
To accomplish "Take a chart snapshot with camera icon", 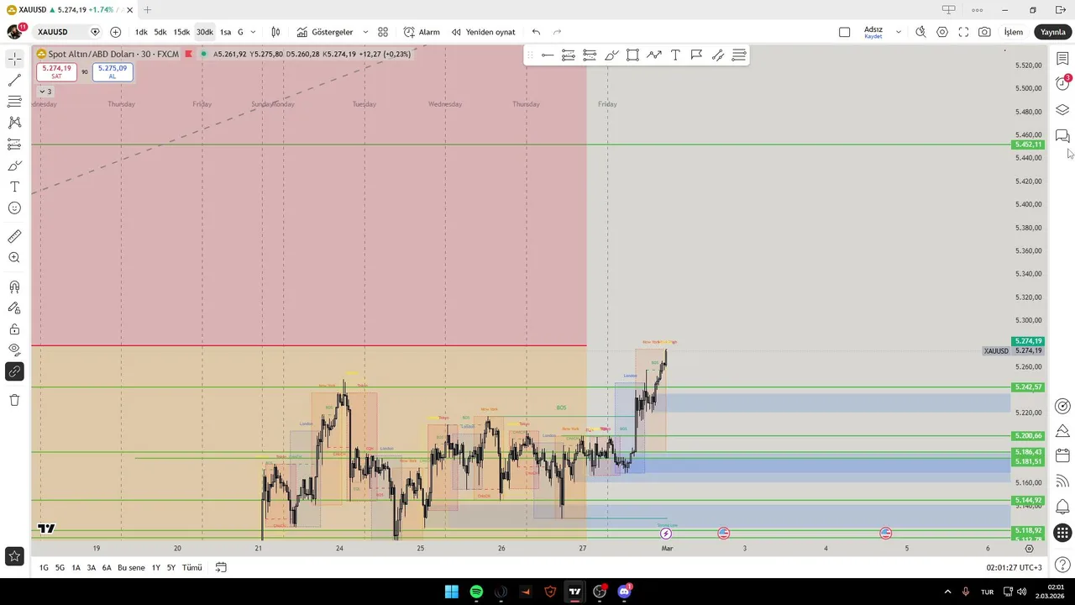I will 984,32.
